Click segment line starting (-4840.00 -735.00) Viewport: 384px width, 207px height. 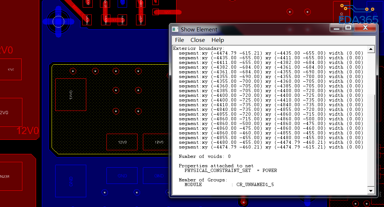coord(271,109)
